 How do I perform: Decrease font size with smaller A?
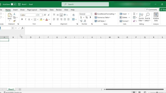tap(49, 15)
